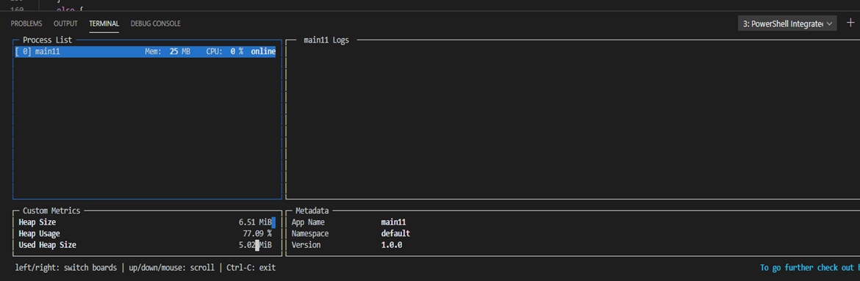This screenshot has height=281, width=860.
Task: Select the Used Heap Size metric row
Action: pos(145,245)
